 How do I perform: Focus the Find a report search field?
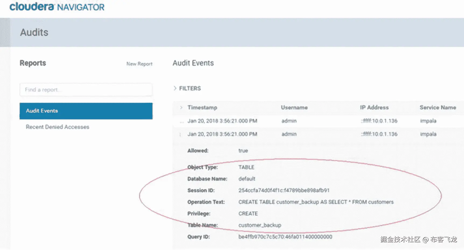(x=86, y=90)
